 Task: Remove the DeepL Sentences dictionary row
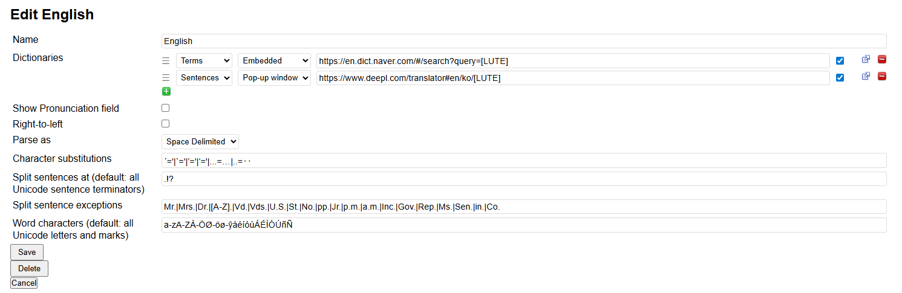coord(881,76)
